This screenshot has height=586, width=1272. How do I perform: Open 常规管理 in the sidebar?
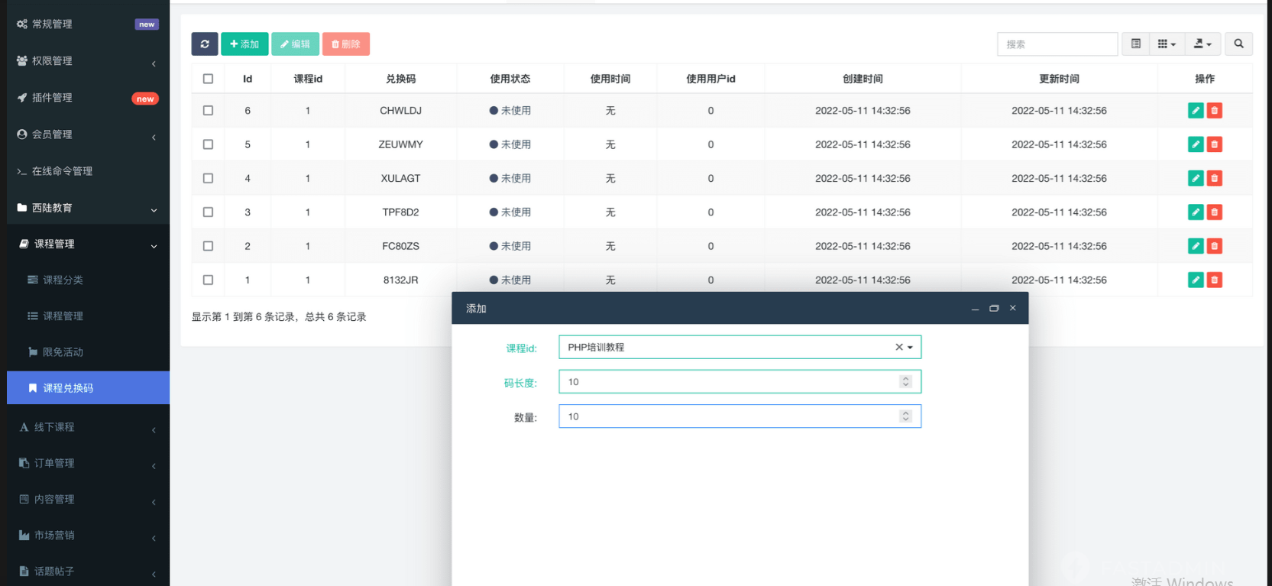click(x=88, y=24)
